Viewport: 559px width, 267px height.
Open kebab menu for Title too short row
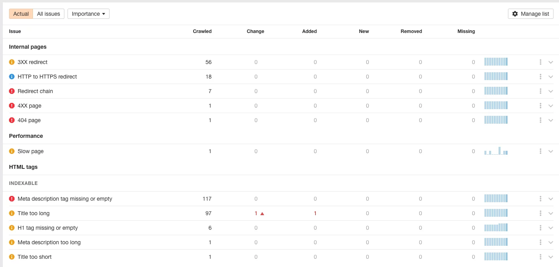tap(541, 257)
